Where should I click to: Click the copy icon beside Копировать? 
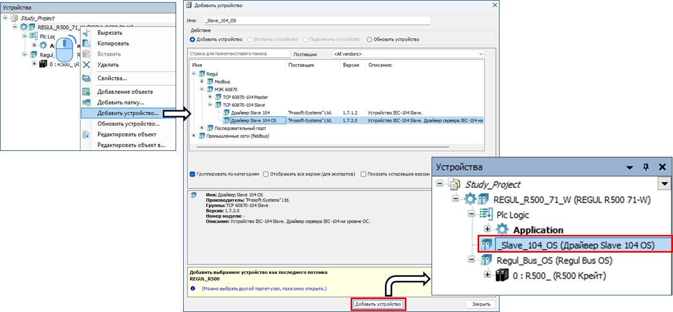(86, 43)
